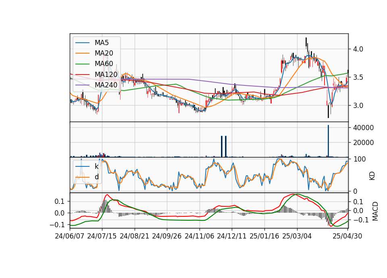Click the 'd' legend label in KD panel

(97, 177)
